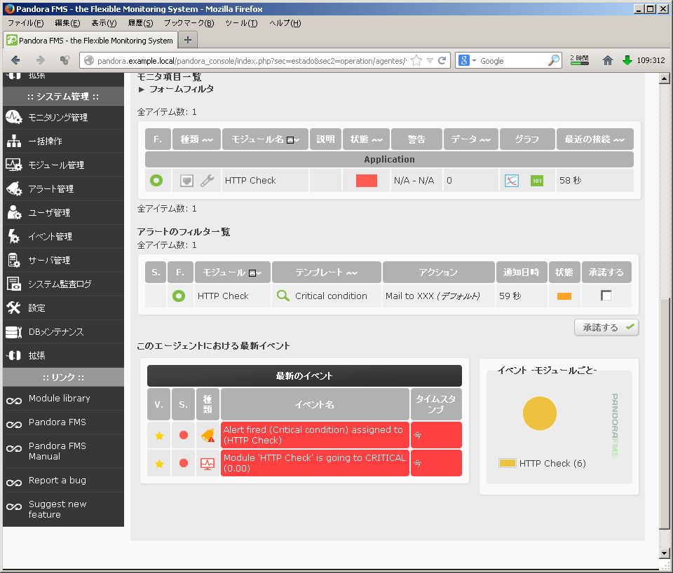Open ユーザ管理 user icon
The height and width of the screenshot is (573, 673).
pos(14,212)
